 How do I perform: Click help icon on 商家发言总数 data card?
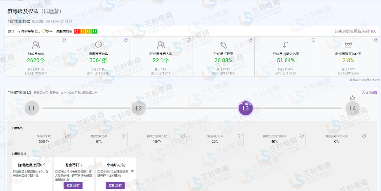pyautogui.click(x=126, y=40)
